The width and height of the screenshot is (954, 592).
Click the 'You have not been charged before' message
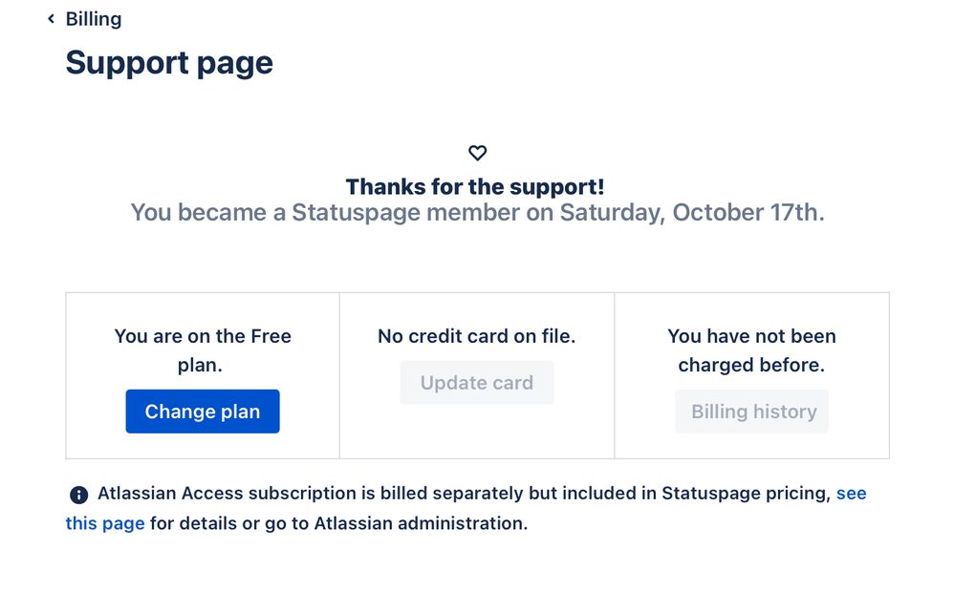pos(752,350)
